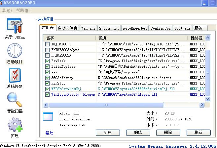Click the horizontal scrollbar left arrow
Screen dimensions: 217x148
tap(46, 105)
